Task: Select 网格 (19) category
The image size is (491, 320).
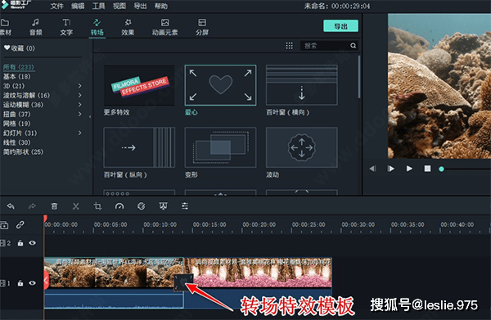Action: [x=17, y=124]
